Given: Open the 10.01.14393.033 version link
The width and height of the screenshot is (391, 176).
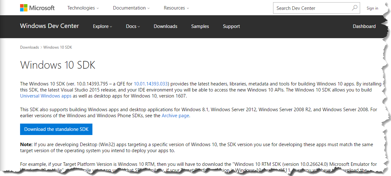Looking at the screenshot, I should click(x=151, y=84).
